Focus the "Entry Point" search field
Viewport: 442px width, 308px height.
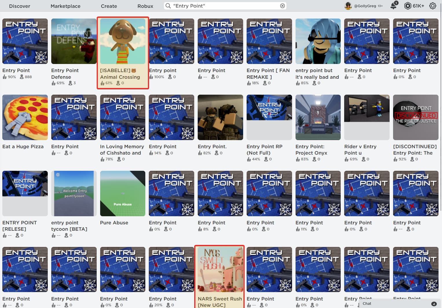coord(225,6)
